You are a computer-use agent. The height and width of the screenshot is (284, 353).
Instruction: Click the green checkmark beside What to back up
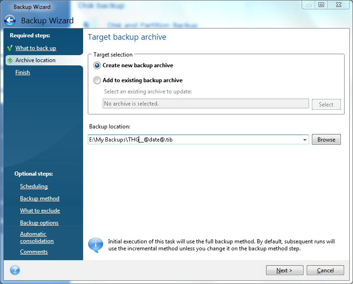[x=10, y=48]
